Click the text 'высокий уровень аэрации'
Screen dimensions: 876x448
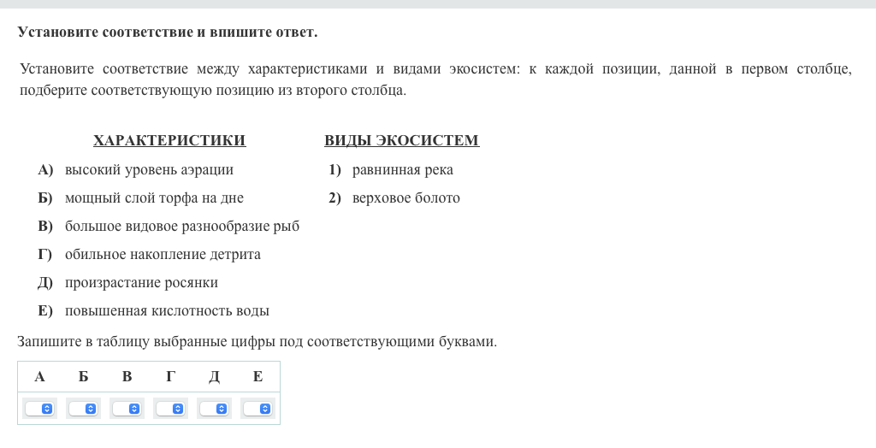tap(149, 170)
